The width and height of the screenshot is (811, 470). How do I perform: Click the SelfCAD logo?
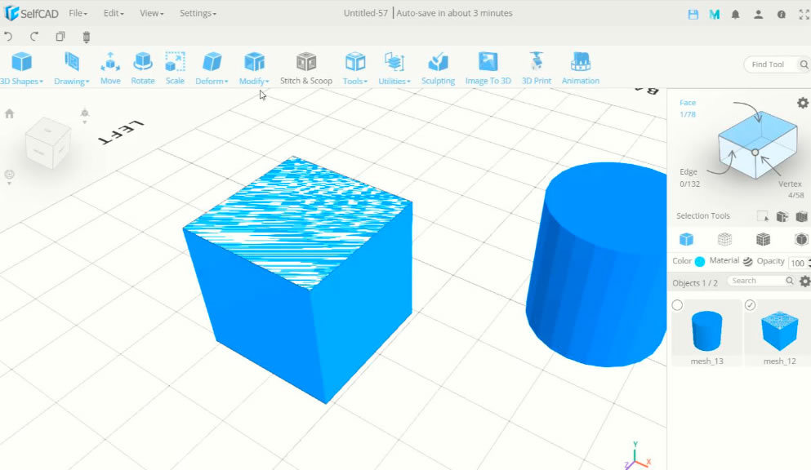[x=32, y=13]
